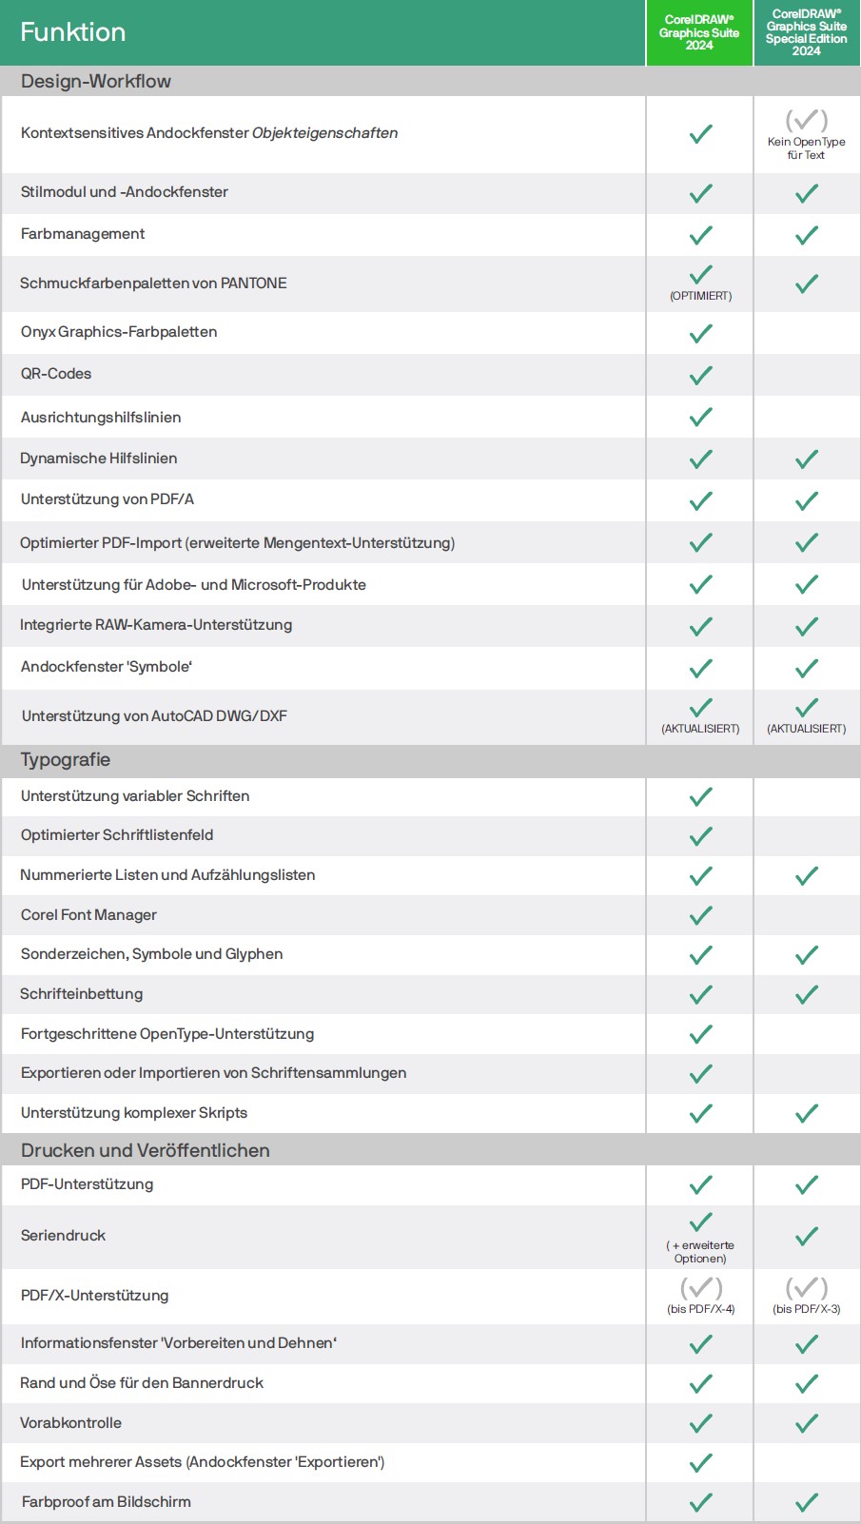Select the "Typografie" section header

(66, 759)
